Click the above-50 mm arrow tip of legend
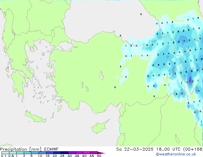The image size is (203, 157). tap(101, 153)
